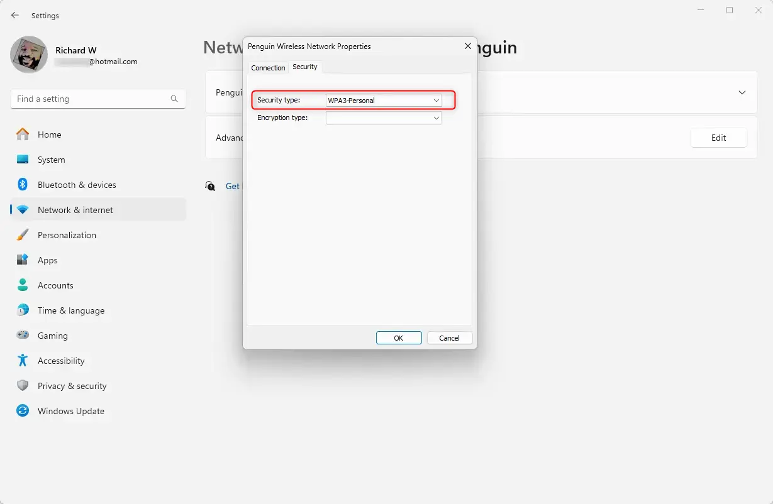Click the Edit button
This screenshot has width=773, height=504.
point(718,138)
